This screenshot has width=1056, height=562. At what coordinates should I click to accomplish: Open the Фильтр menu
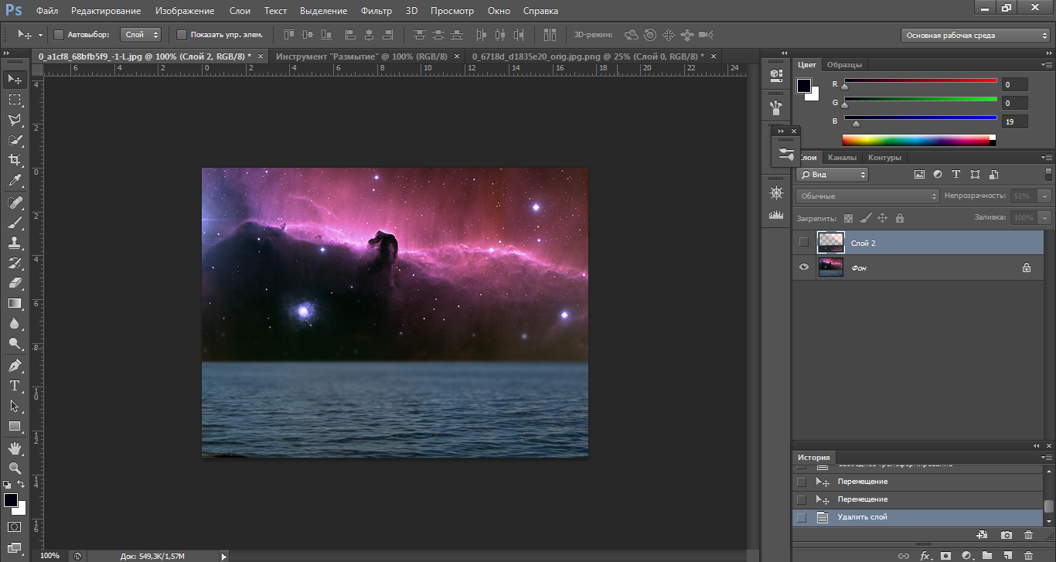point(376,11)
